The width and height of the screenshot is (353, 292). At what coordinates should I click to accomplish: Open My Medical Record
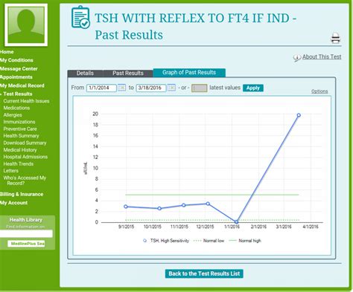click(22, 85)
